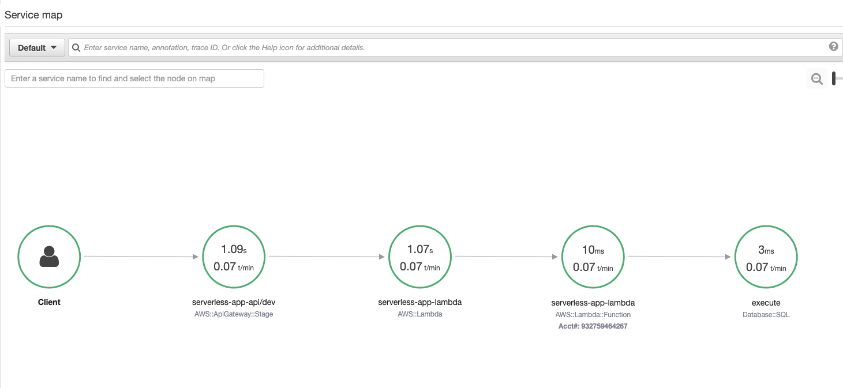
Task: Click the serverless-app-api/dev label
Action: [234, 302]
